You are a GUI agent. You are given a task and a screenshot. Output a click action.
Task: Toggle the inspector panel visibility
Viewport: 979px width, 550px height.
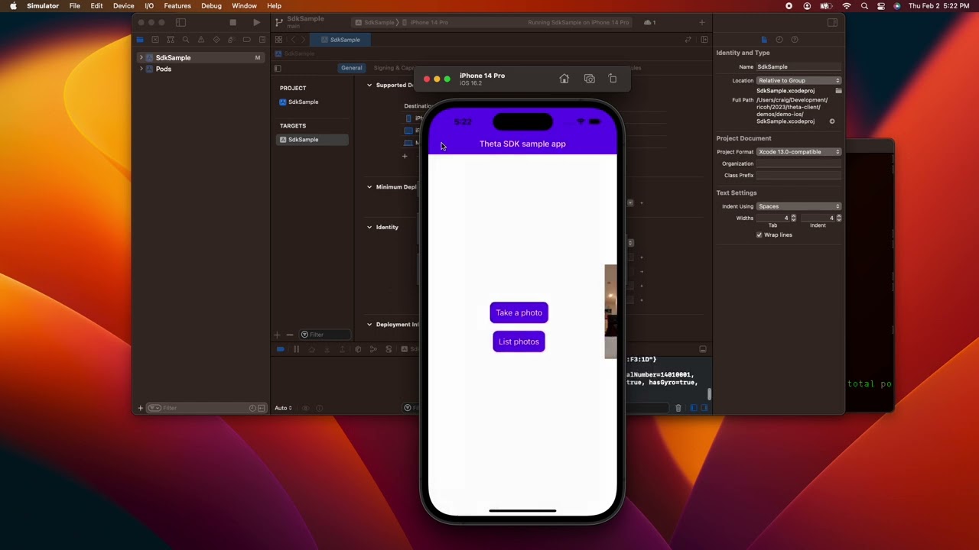click(x=832, y=23)
